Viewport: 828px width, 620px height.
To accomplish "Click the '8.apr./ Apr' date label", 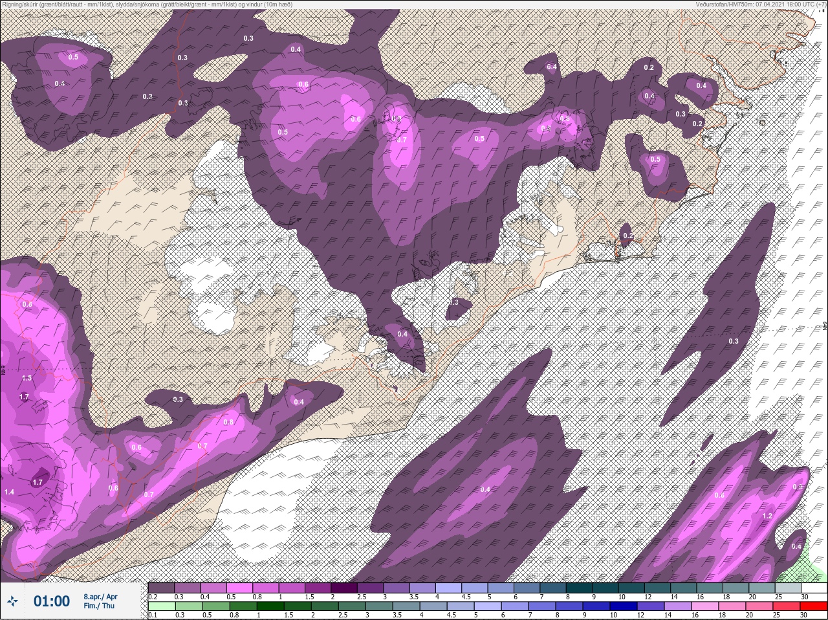I will pos(100,597).
